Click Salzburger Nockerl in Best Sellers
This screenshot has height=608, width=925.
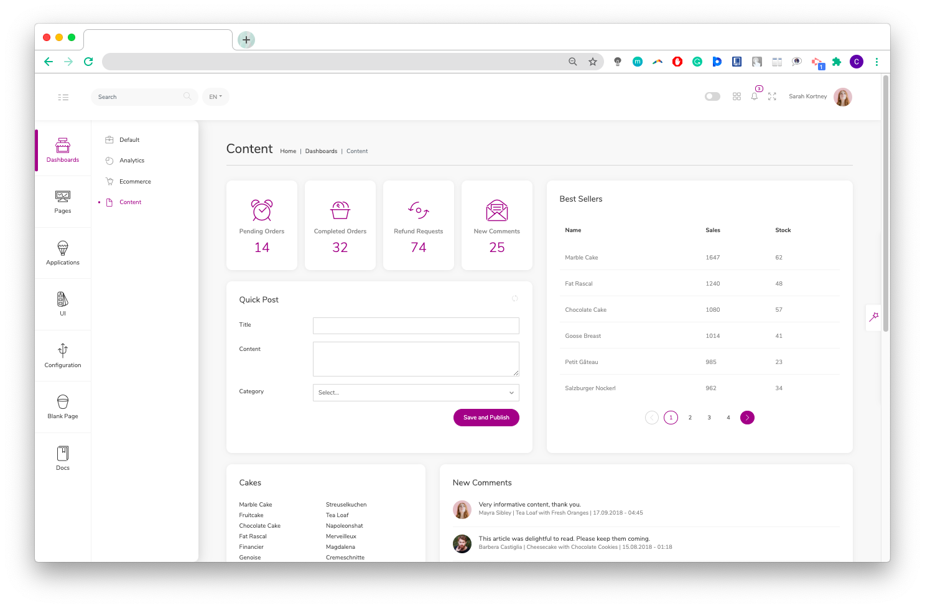[x=590, y=388]
